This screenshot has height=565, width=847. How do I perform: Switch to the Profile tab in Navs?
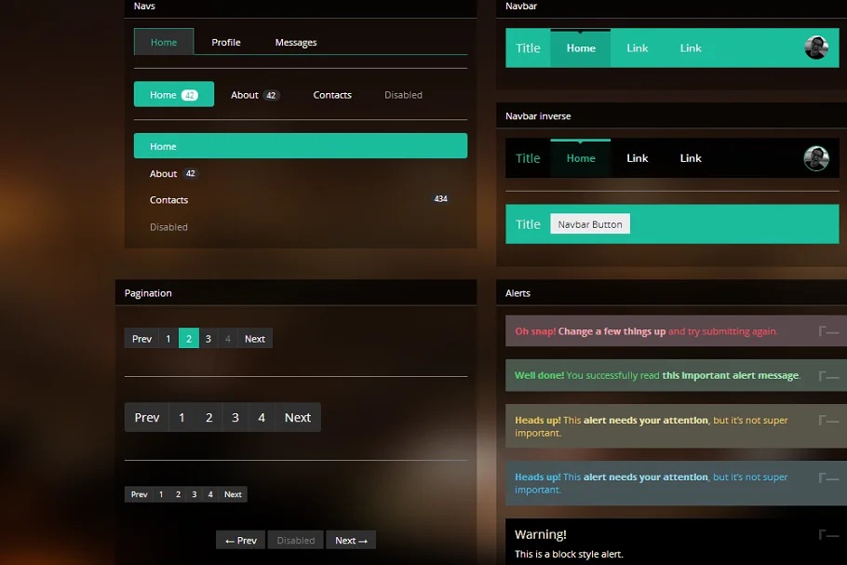point(225,42)
